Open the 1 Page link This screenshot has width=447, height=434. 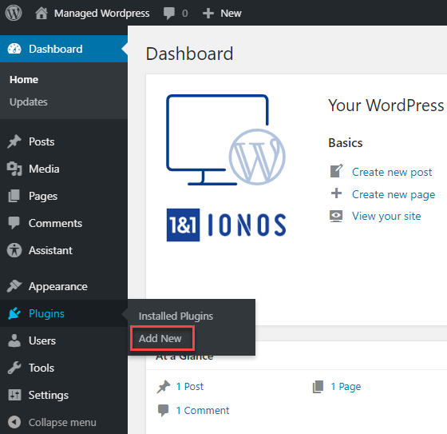point(346,387)
